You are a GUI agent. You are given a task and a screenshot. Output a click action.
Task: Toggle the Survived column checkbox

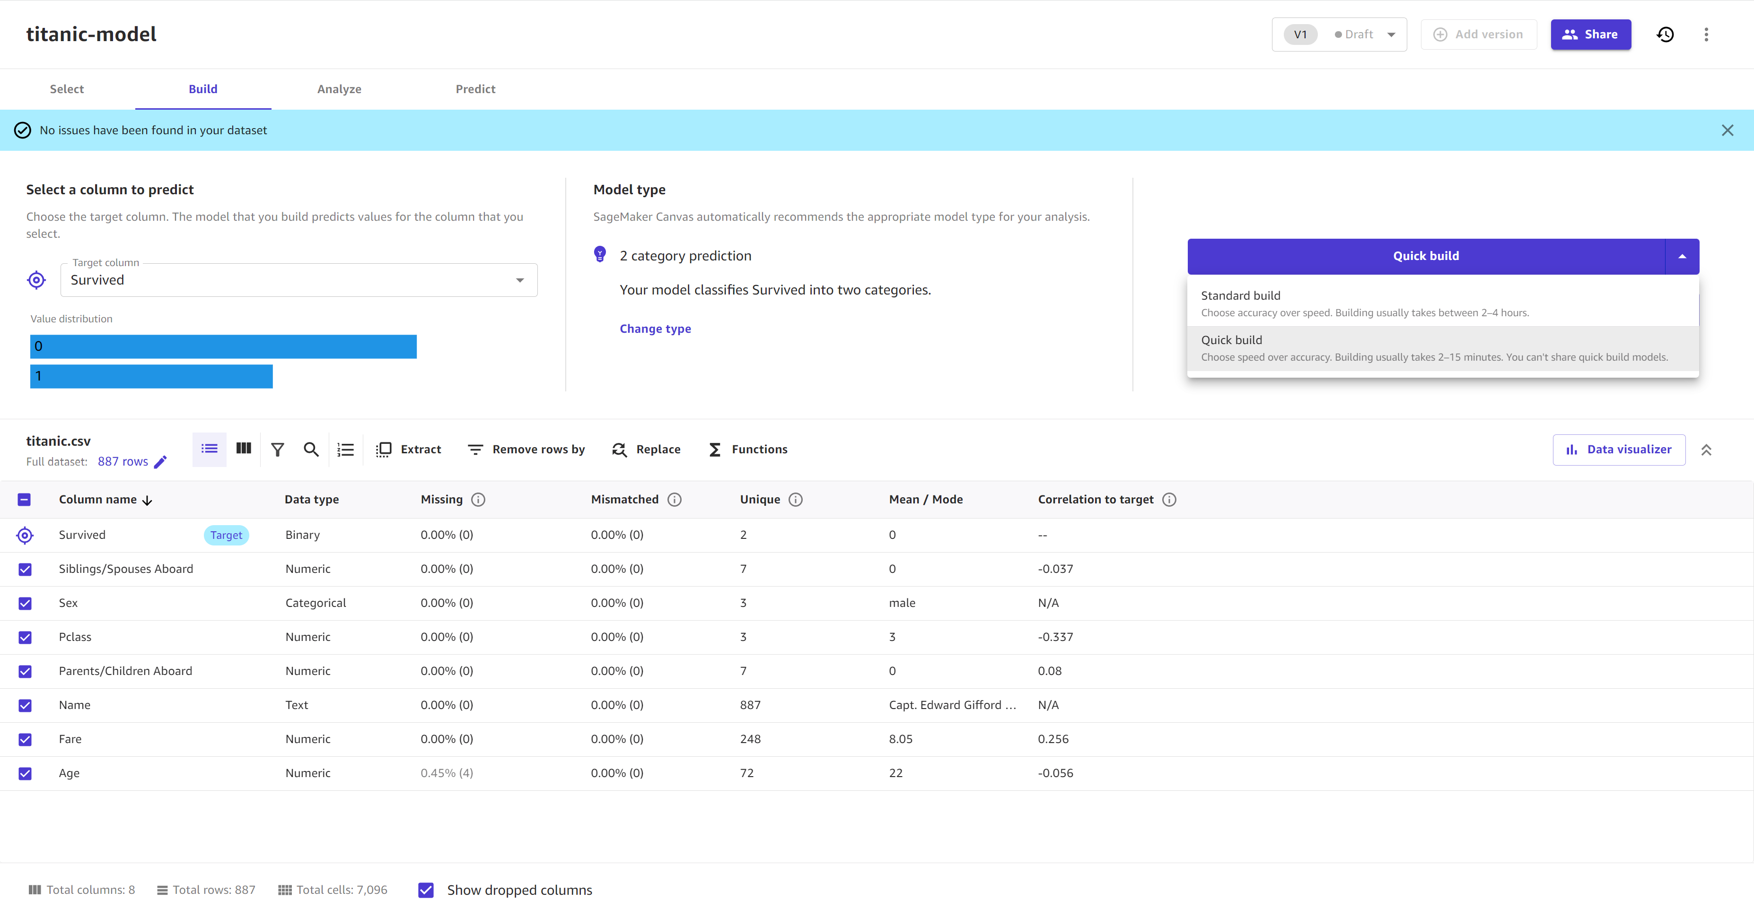pos(25,535)
